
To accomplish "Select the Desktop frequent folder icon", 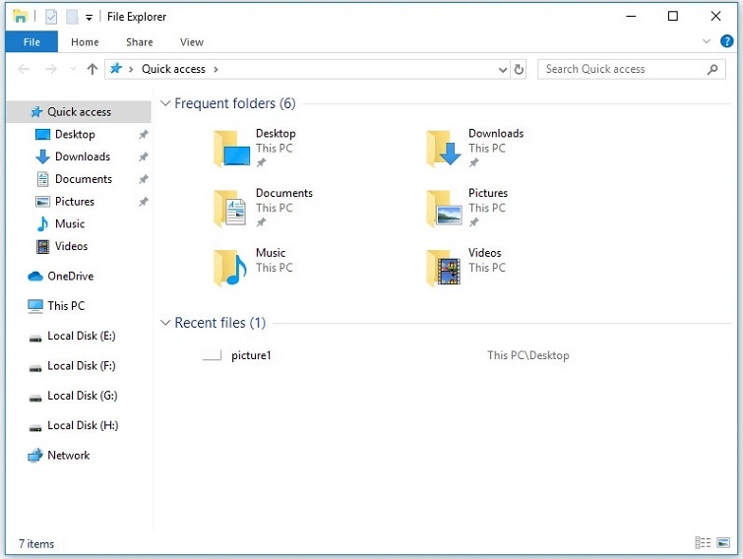I will click(x=231, y=149).
